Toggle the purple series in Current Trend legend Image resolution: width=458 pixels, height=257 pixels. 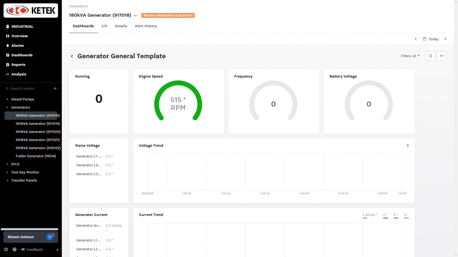click(x=385, y=215)
